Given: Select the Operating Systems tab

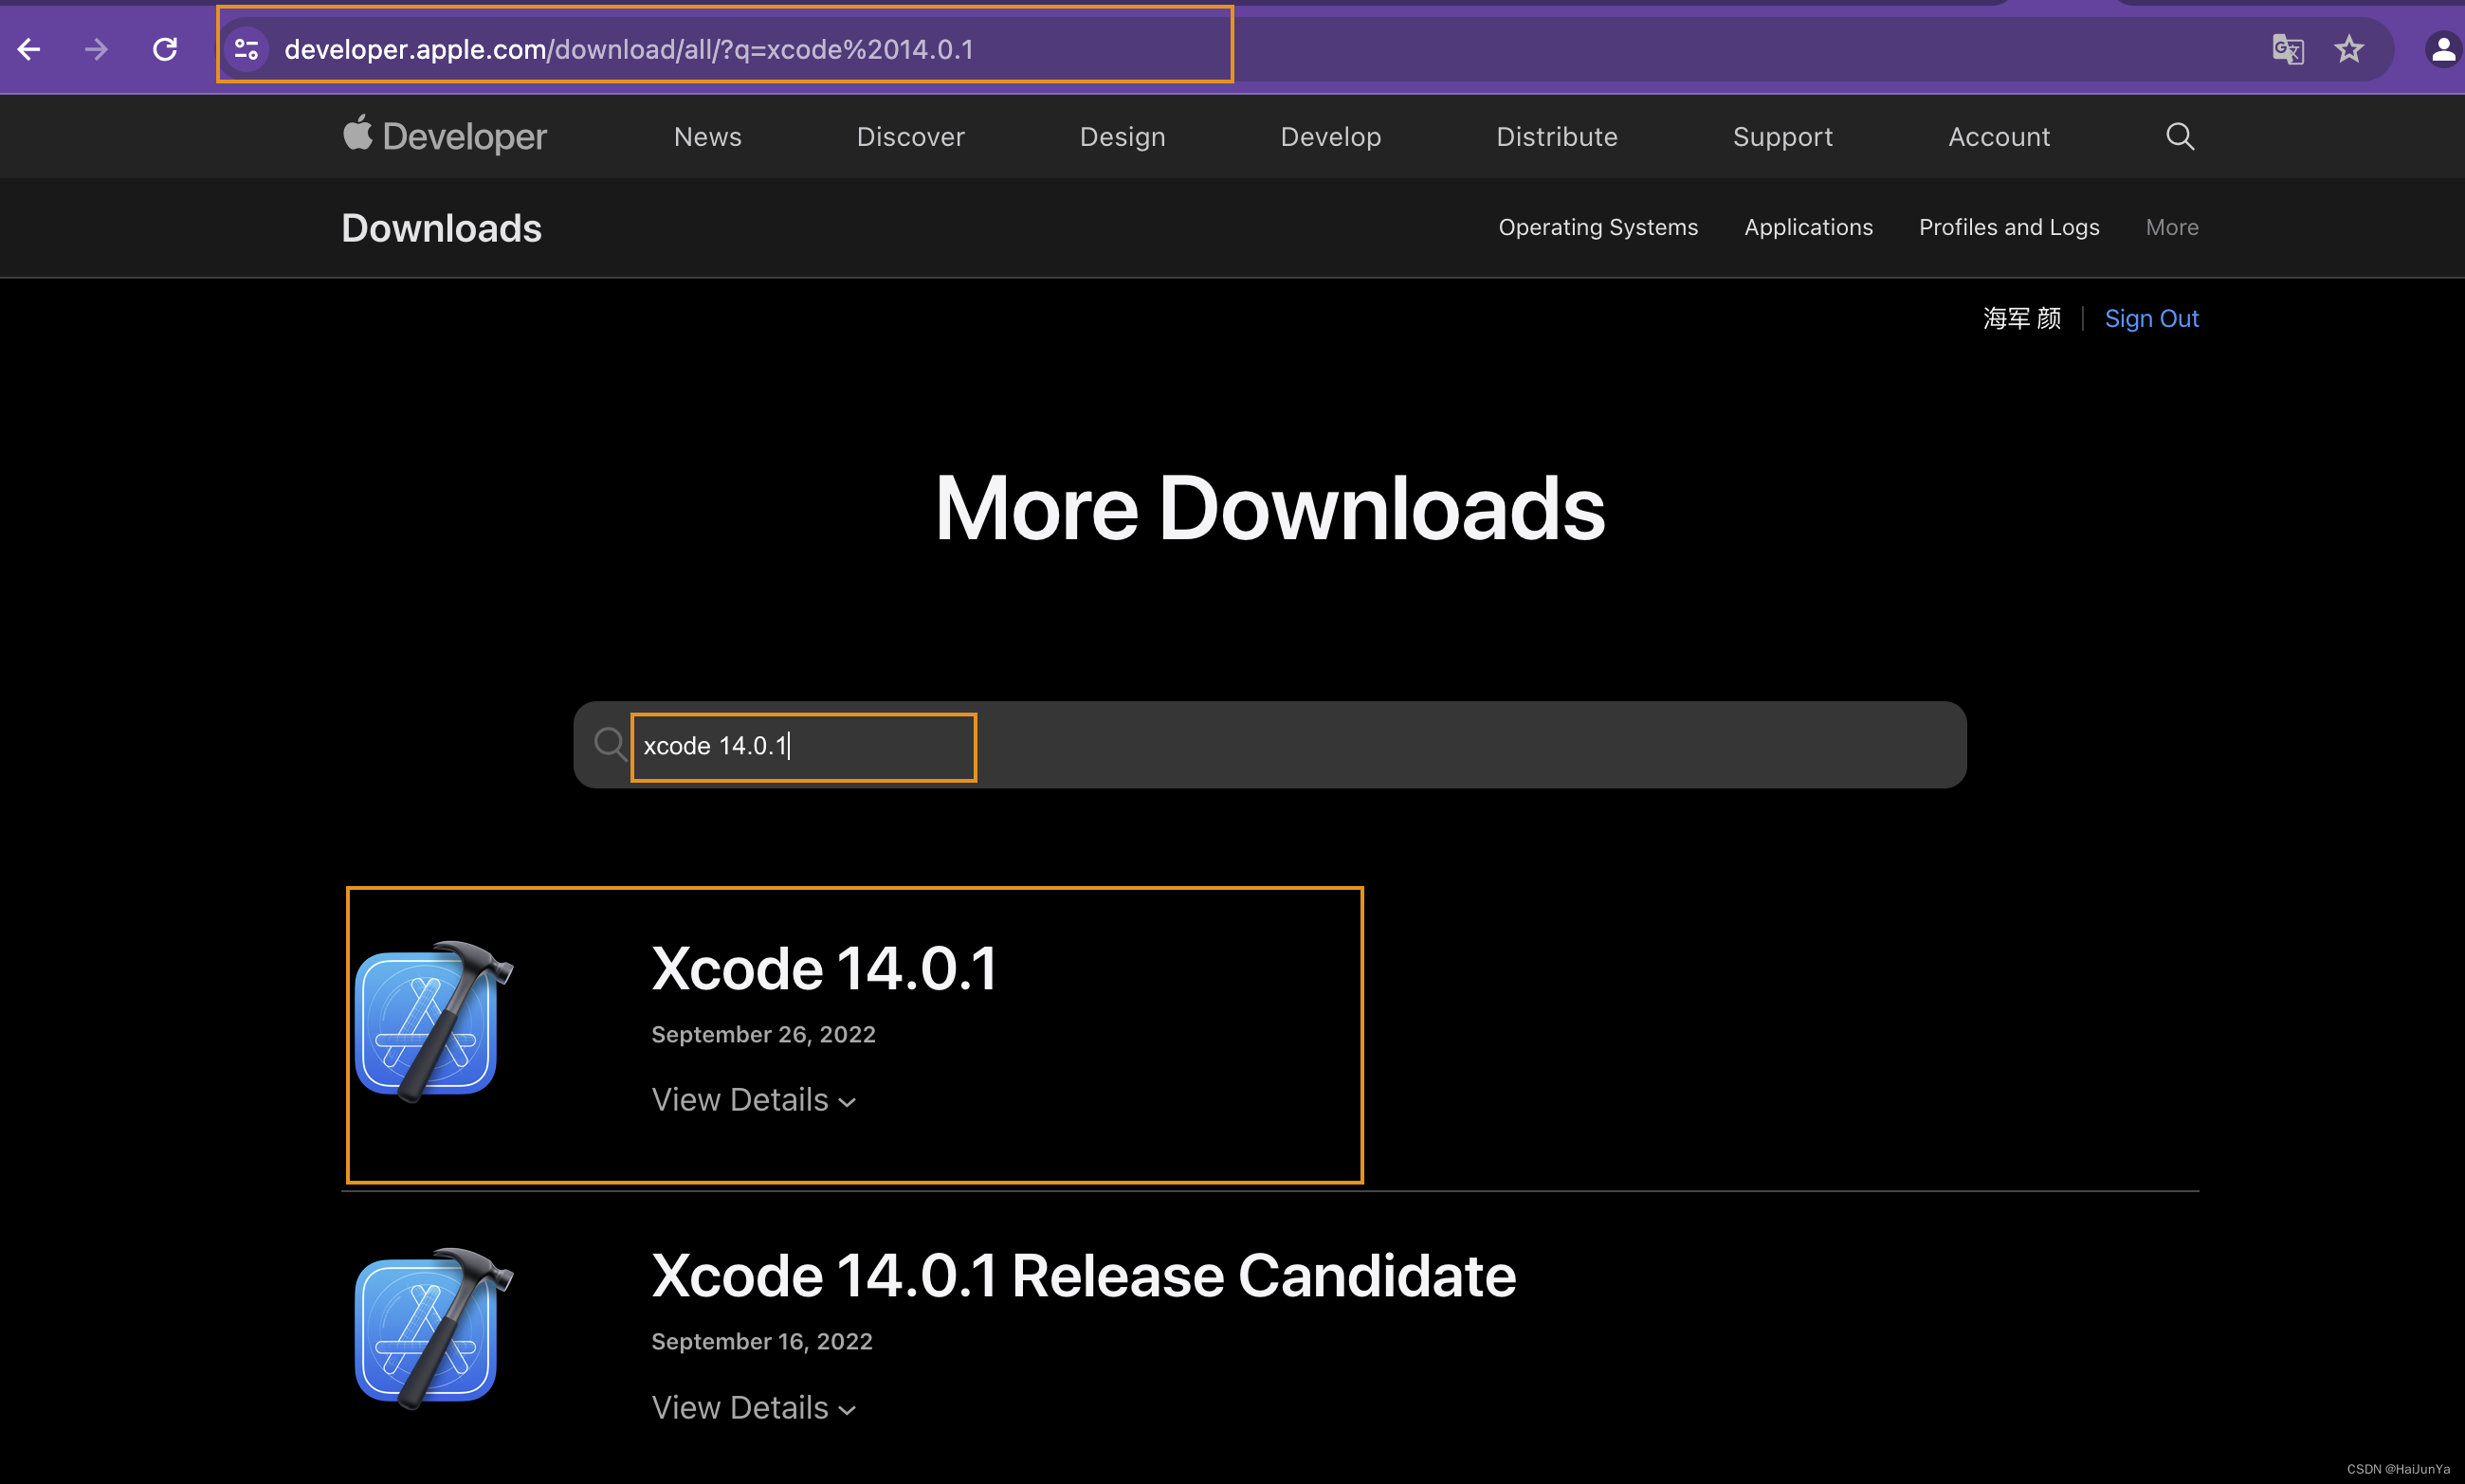Looking at the screenshot, I should (x=1597, y=227).
